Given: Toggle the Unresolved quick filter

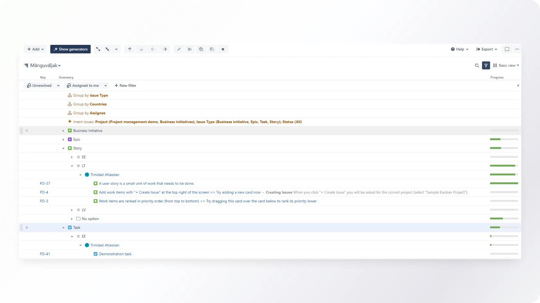Looking at the screenshot, I should (x=39, y=86).
